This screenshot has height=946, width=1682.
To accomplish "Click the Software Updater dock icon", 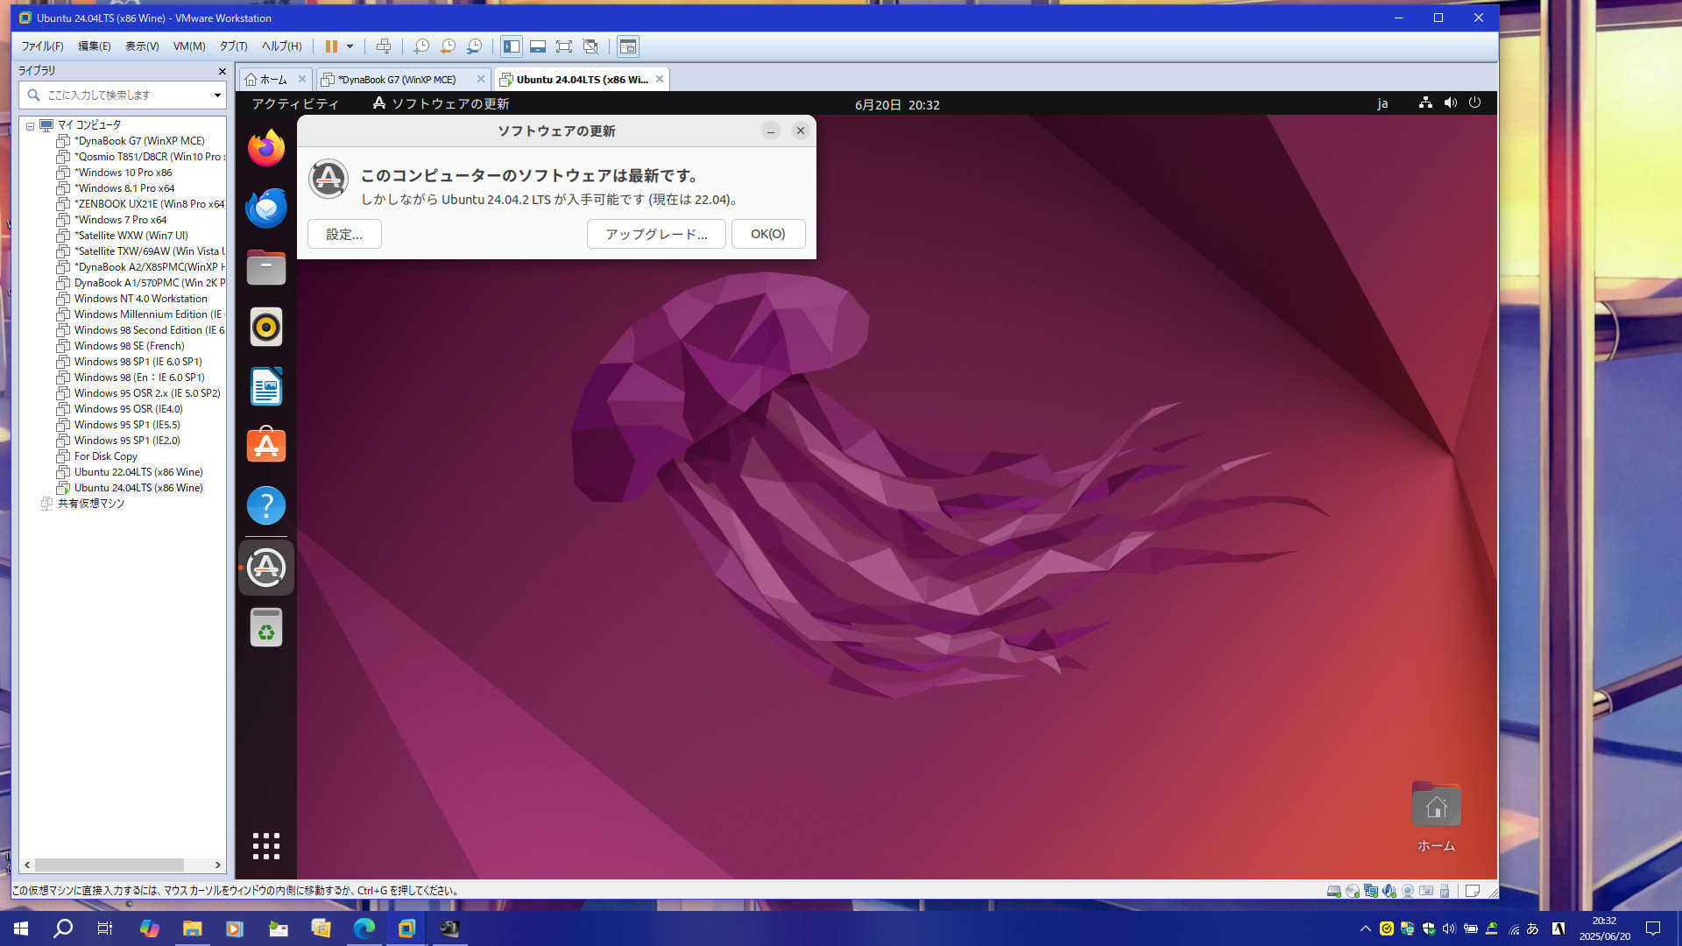I will pos(266,568).
